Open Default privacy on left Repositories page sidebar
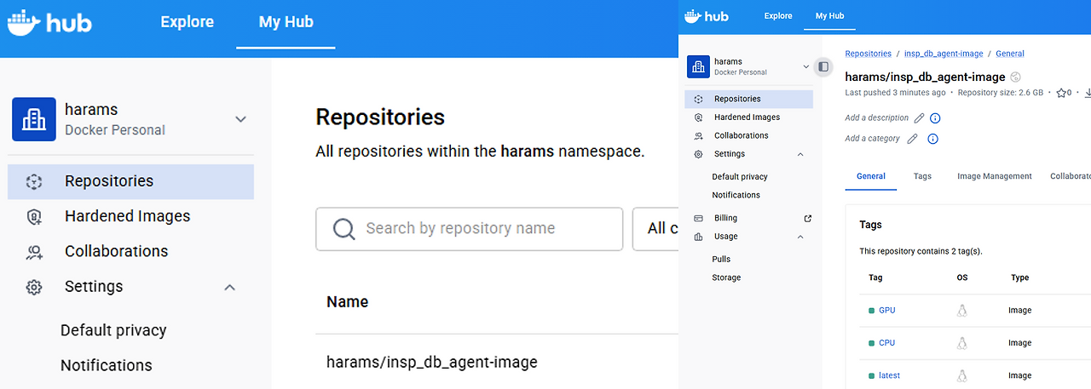This screenshot has height=389, width=1091. point(113,330)
